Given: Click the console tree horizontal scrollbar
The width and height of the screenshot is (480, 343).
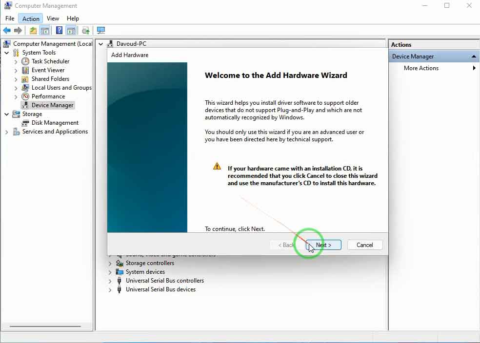Looking at the screenshot, I should click(x=45, y=326).
